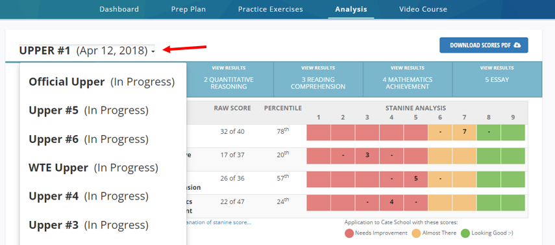The width and height of the screenshot is (555, 245).
Task: Select the WTE Upper test entry
Action: 93,168
